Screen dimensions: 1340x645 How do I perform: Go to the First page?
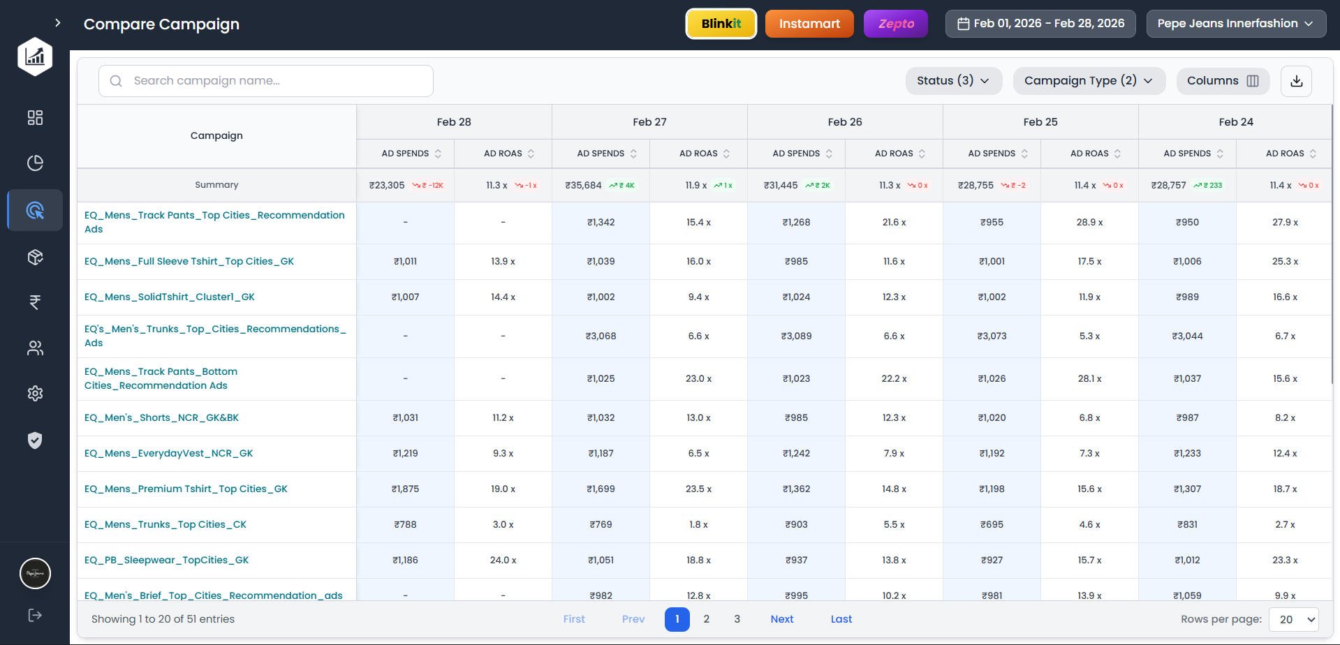[x=574, y=619]
